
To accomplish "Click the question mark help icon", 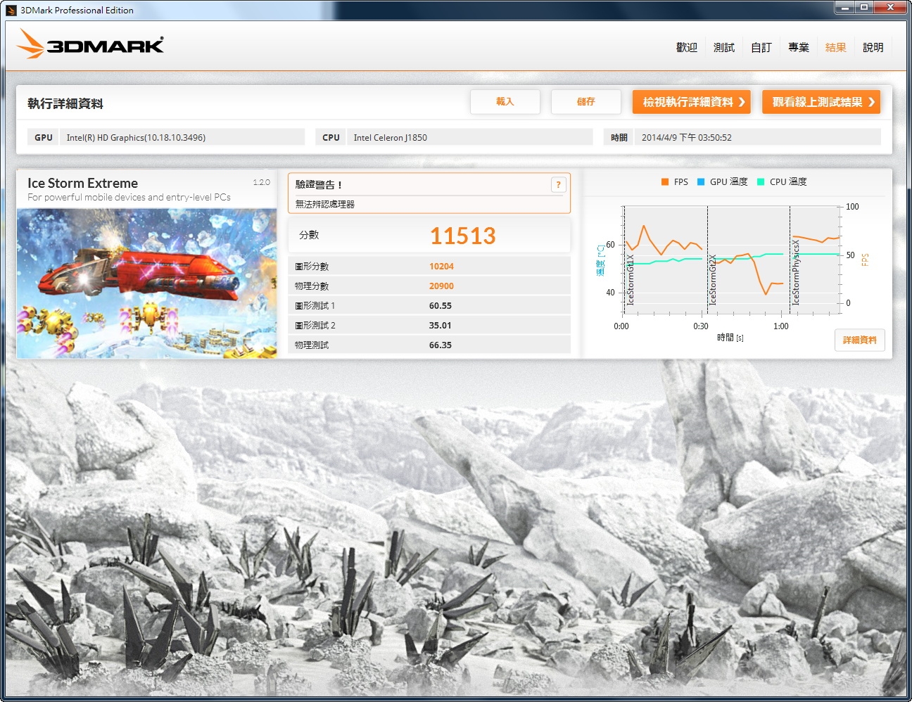I will tap(558, 185).
